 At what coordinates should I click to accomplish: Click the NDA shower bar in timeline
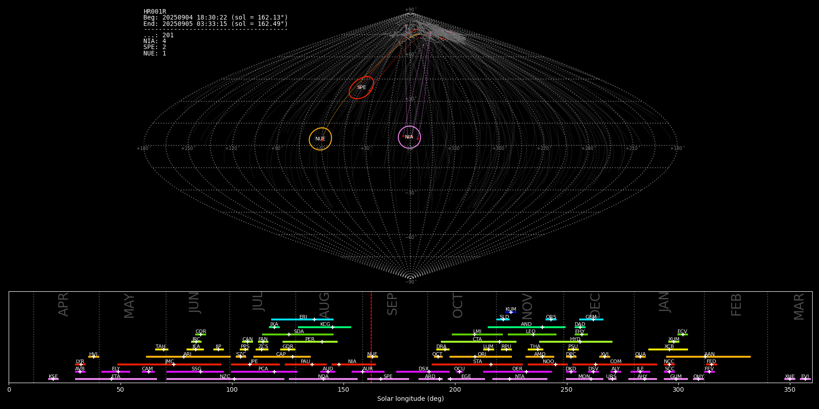pos(323,379)
